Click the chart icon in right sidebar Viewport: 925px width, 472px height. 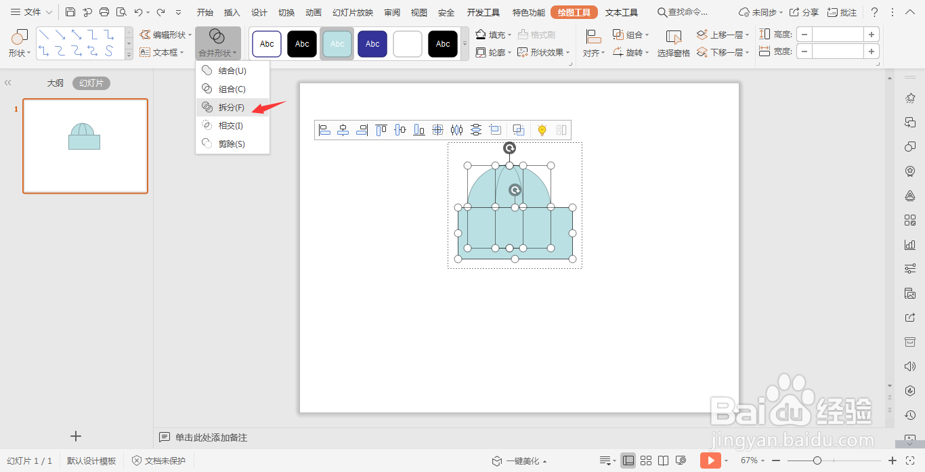tap(910, 244)
